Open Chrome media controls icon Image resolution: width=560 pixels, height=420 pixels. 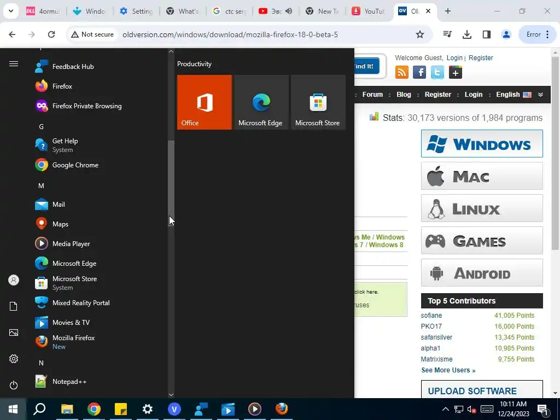tap(447, 34)
